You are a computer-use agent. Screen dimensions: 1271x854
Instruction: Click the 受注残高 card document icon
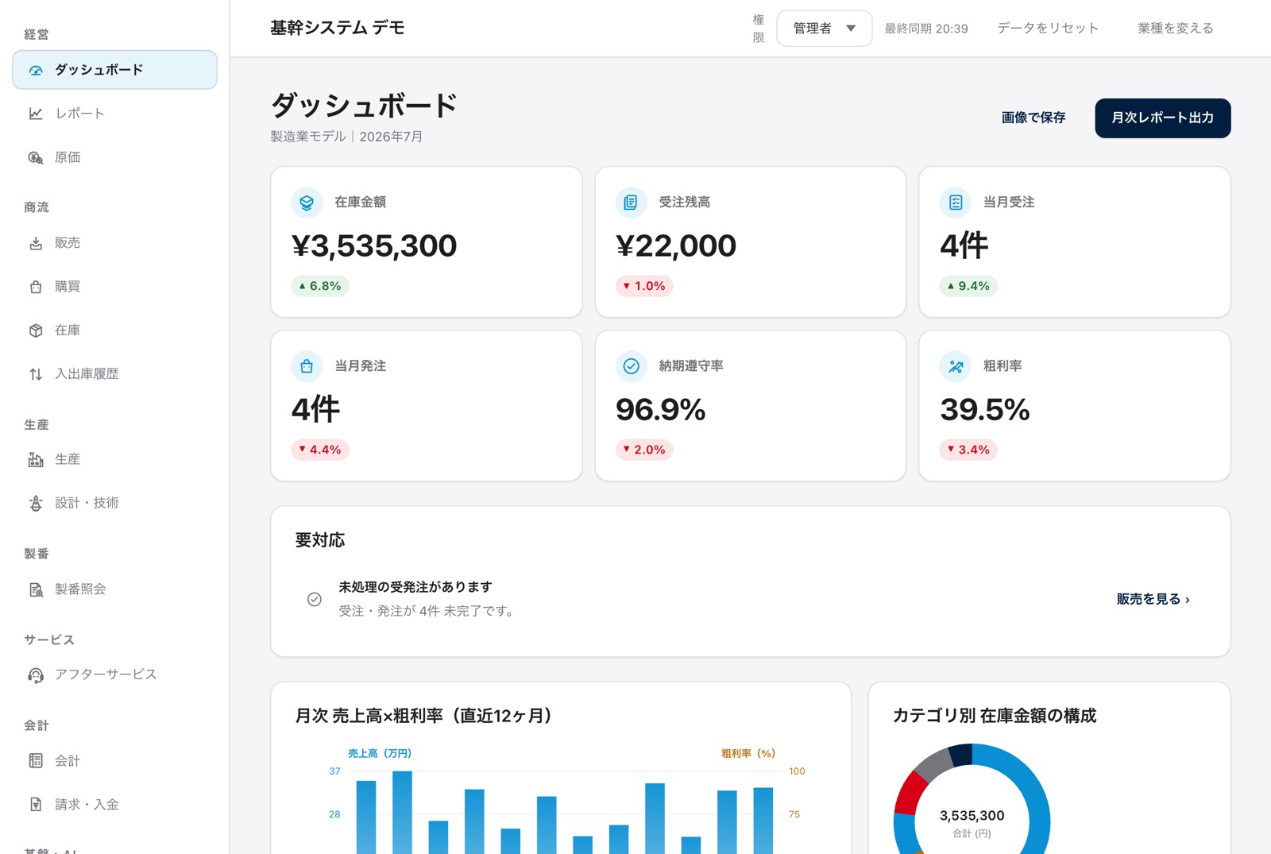(631, 203)
